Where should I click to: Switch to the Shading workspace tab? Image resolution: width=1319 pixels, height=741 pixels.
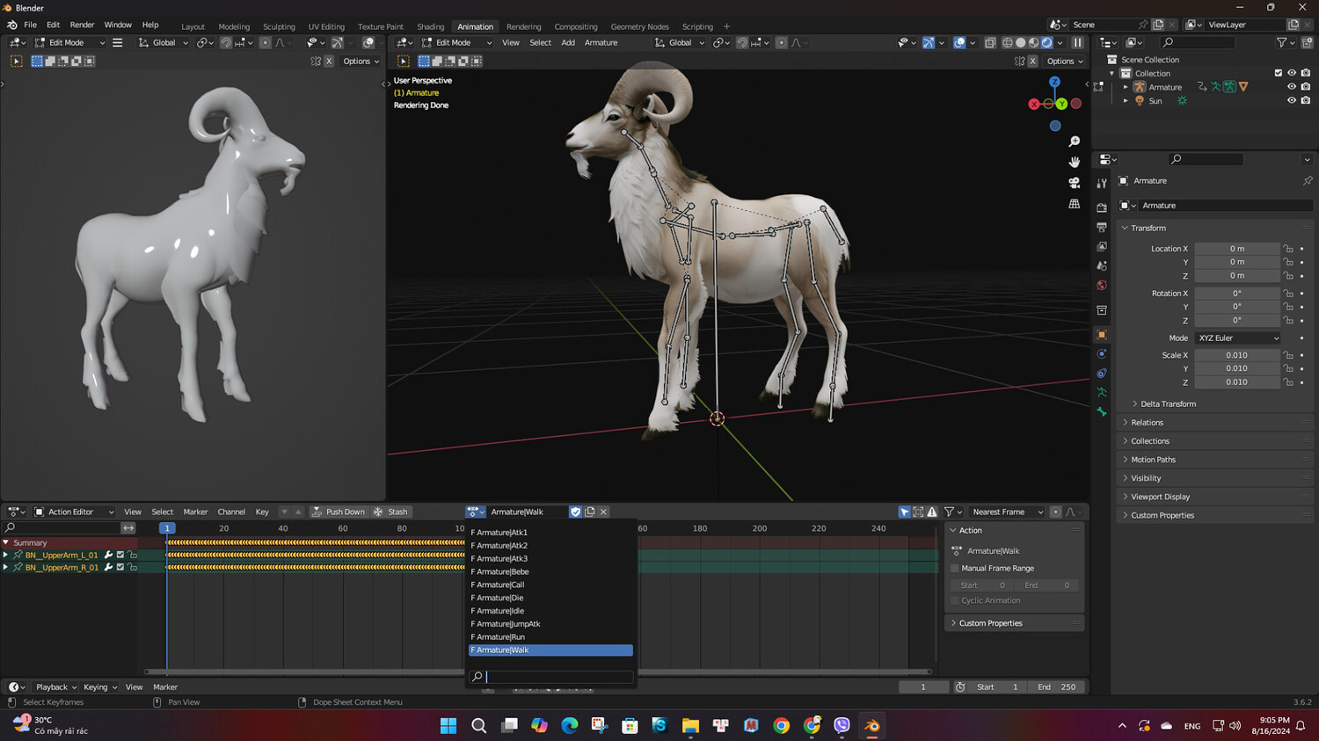point(430,26)
